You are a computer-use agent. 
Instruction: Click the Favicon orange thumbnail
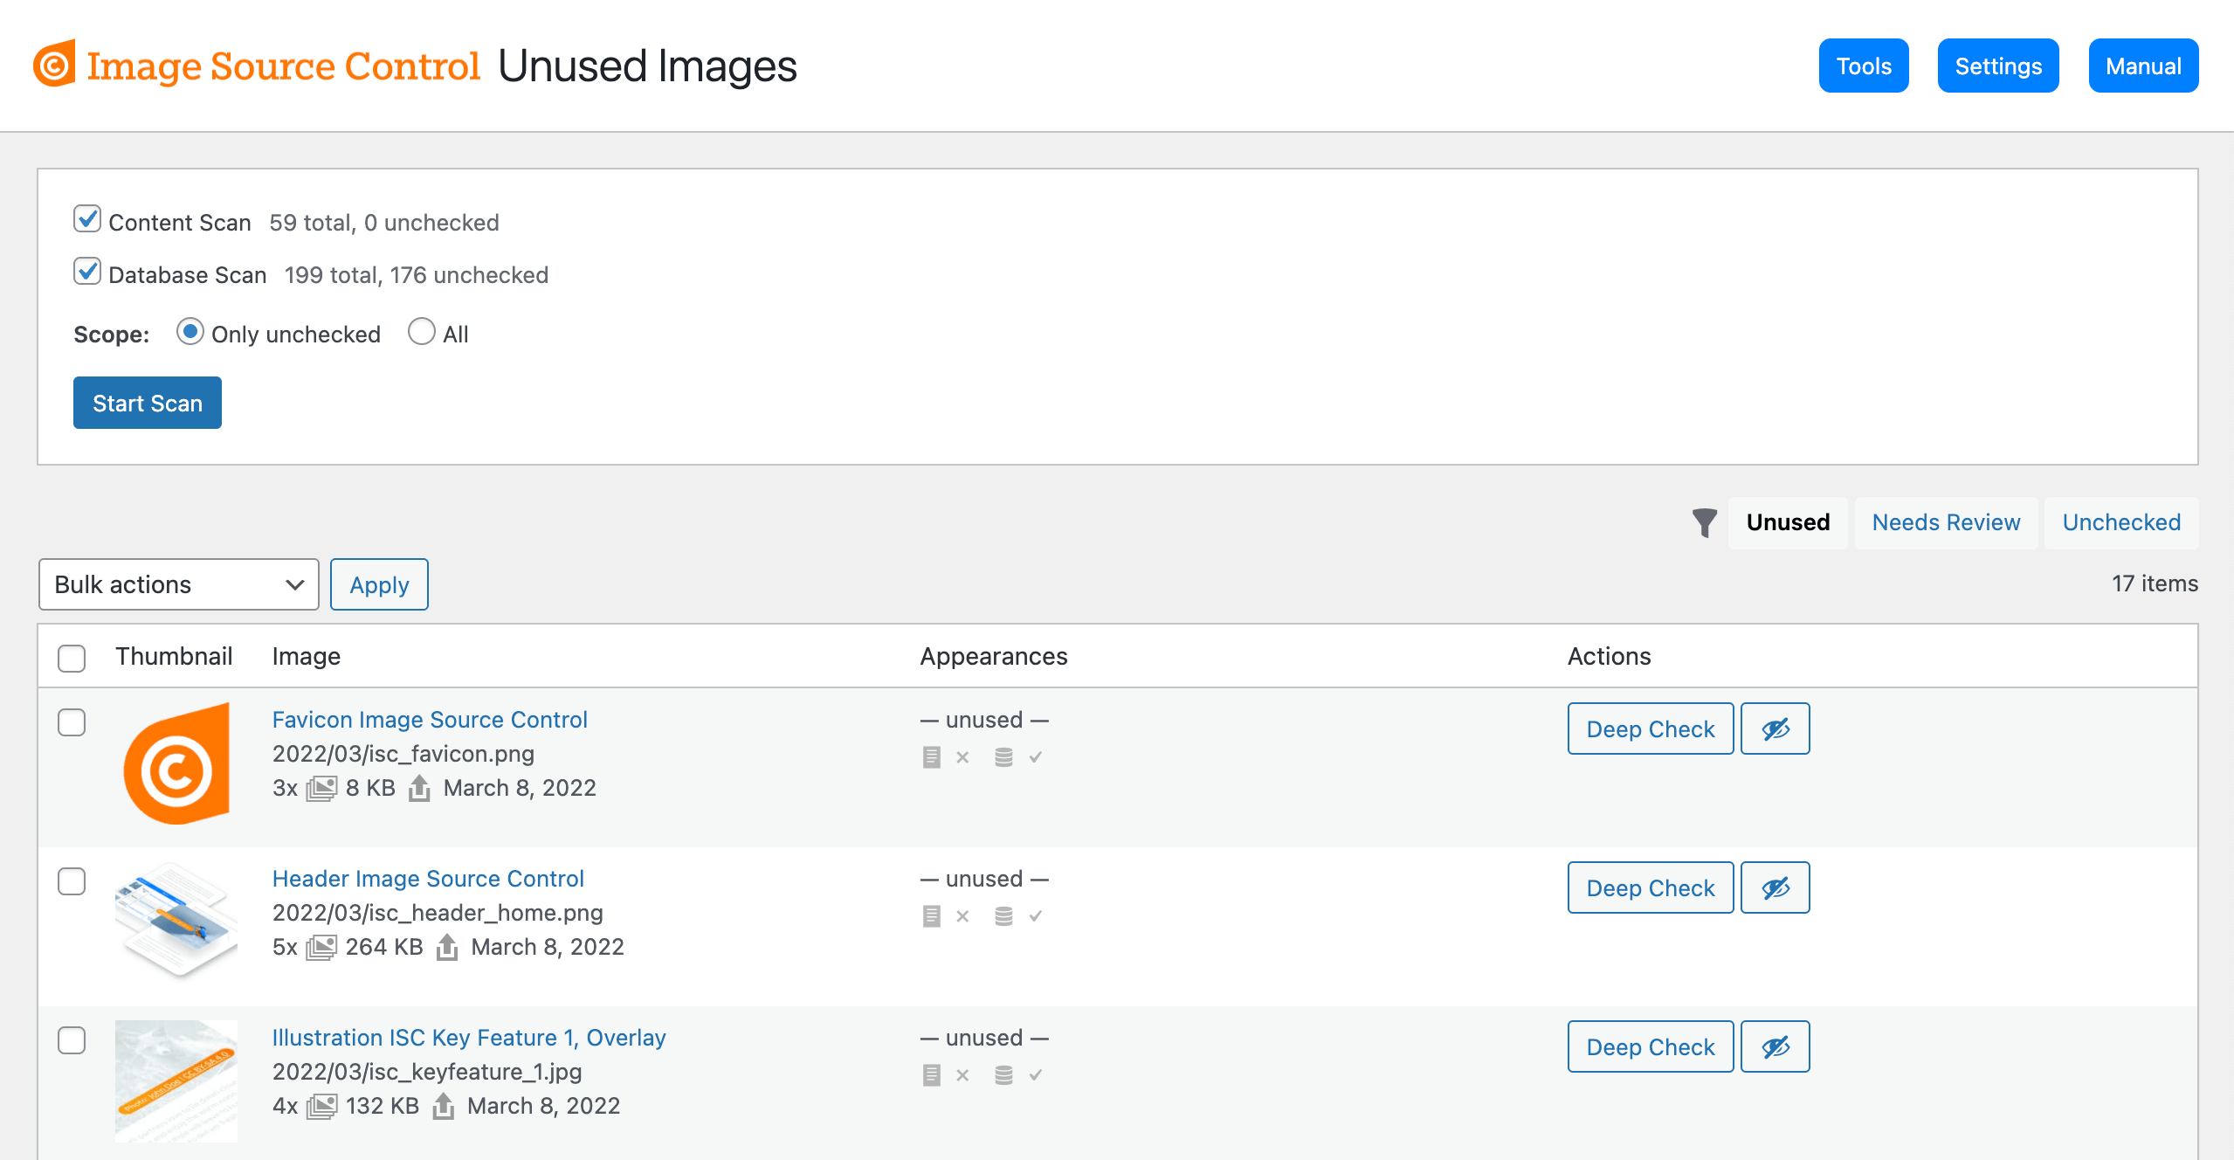[176, 764]
